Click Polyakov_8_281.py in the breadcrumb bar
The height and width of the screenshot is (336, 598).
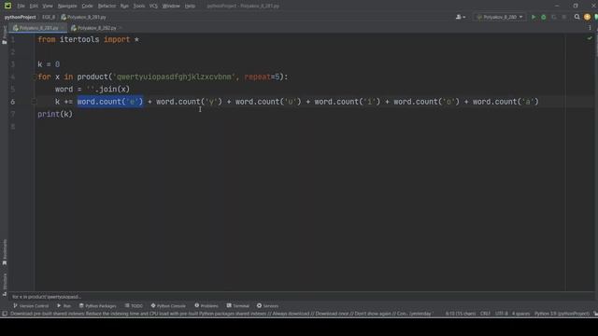[x=83, y=17]
